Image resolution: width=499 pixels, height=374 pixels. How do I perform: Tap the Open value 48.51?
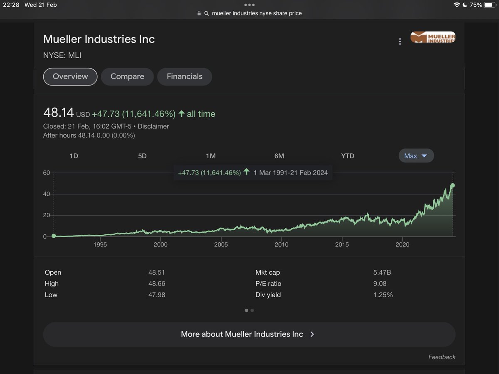[x=156, y=273]
